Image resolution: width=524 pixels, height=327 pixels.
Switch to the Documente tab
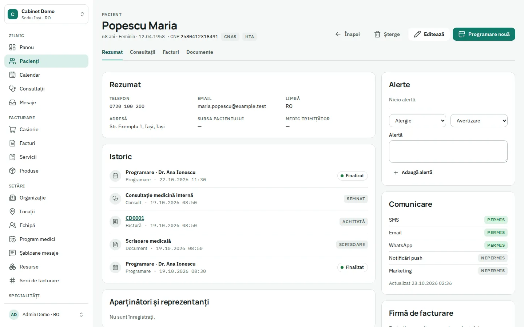tap(200, 52)
